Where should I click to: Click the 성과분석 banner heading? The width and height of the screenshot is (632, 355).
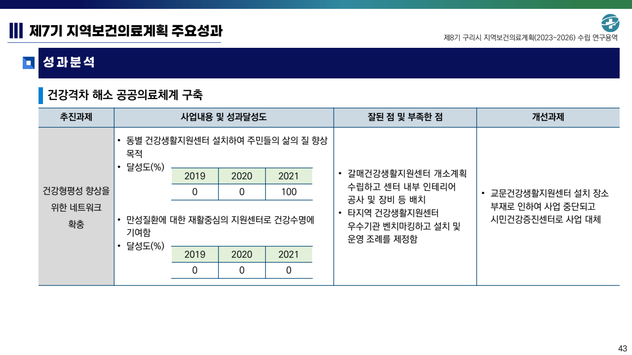pos(69,63)
